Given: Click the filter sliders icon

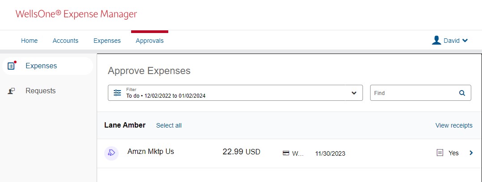Looking at the screenshot, I should (117, 93).
